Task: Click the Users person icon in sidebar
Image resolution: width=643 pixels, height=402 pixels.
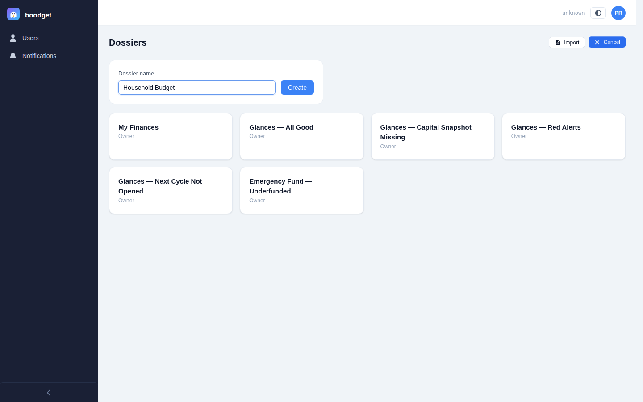Action: (13, 38)
